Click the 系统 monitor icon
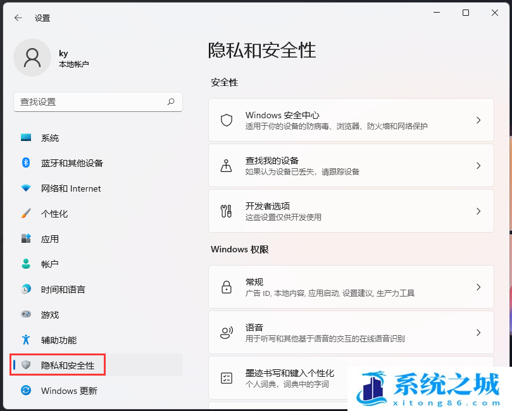The width and height of the screenshot is (512, 411). 26,137
